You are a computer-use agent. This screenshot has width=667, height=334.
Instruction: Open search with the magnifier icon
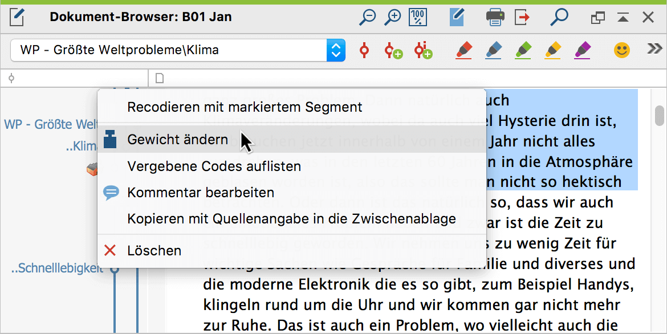point(559,18)
